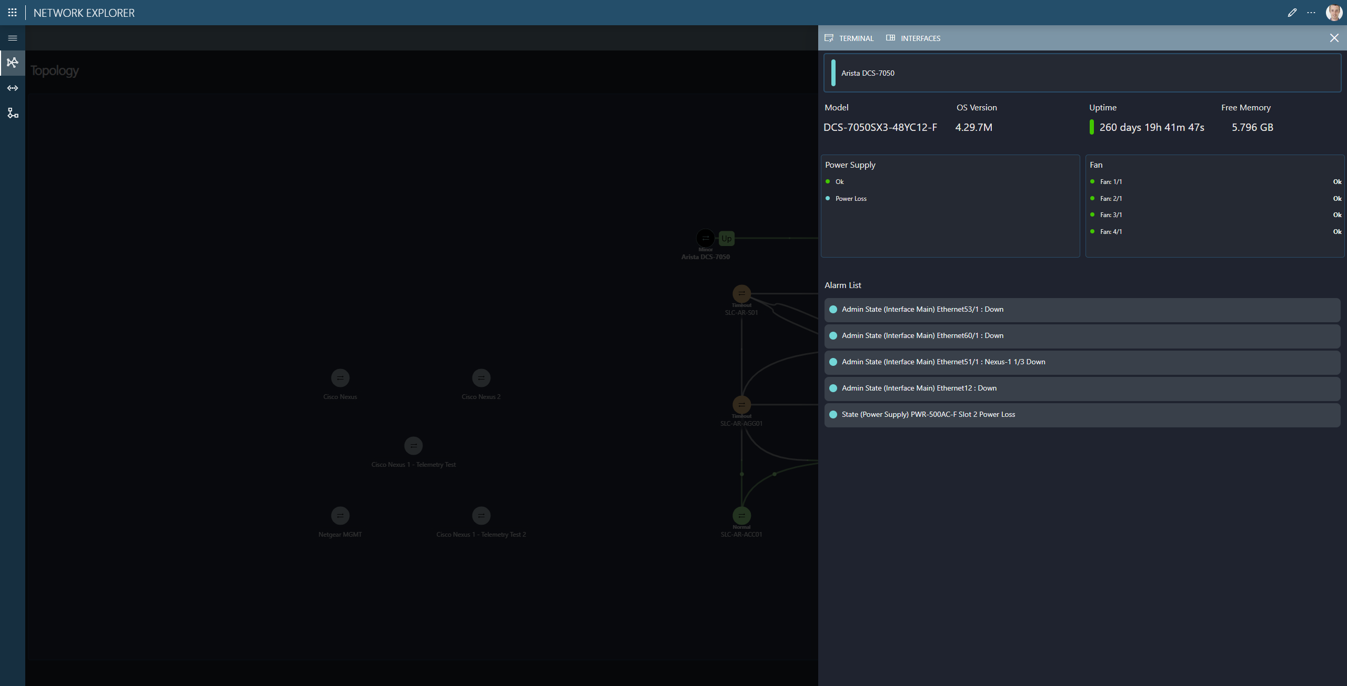The width and height of the screenshot is (1347, 686).
Task: Toggle the hamburger sidebar menu
Action: tap(13, 38)
